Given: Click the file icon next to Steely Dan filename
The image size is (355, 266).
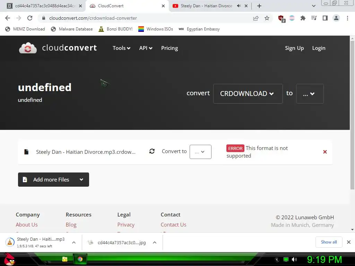Looking at the screenshot, I should tap(26, 152).
